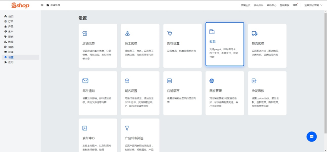327x152 pixels.
Task: Open the 店铺信息 store info icon card
Action: pos(85,34)
